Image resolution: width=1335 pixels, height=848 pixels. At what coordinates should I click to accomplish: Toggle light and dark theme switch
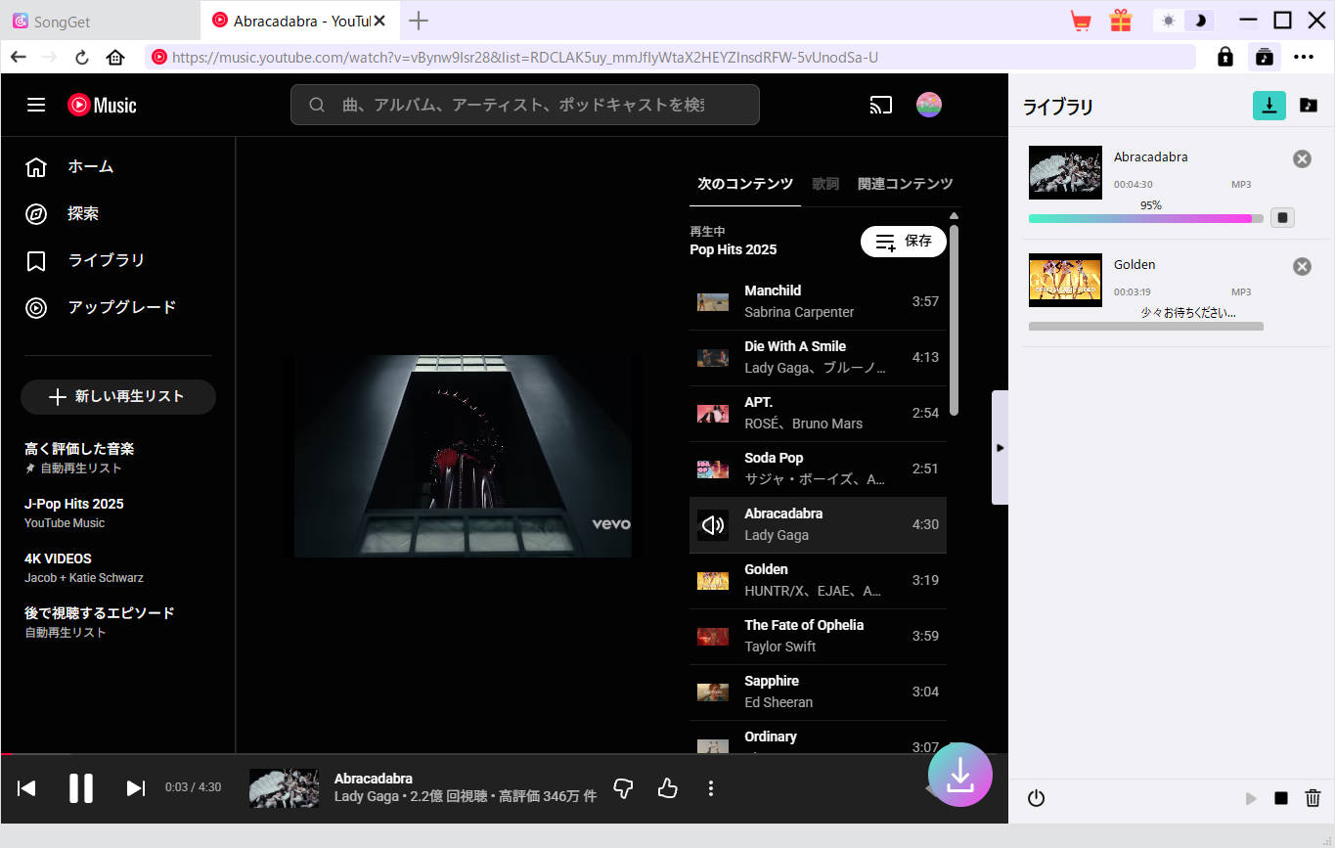[1182, 21]
